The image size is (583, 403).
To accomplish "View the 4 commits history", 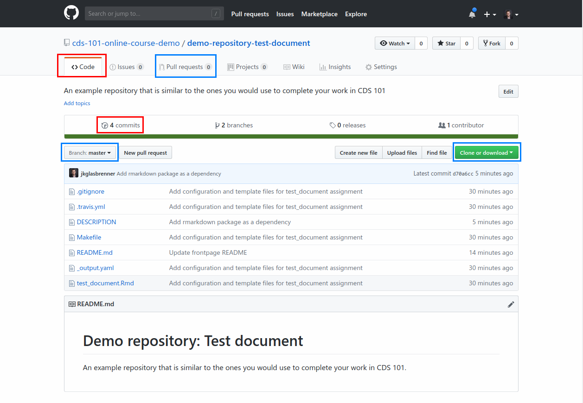I will [x=121, y=125].
